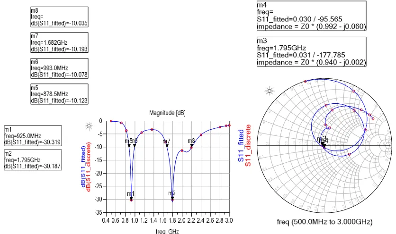Click the blue dB(S11_fitted) y-axis label
Viewport: 396px width, 234px height.
83,167
